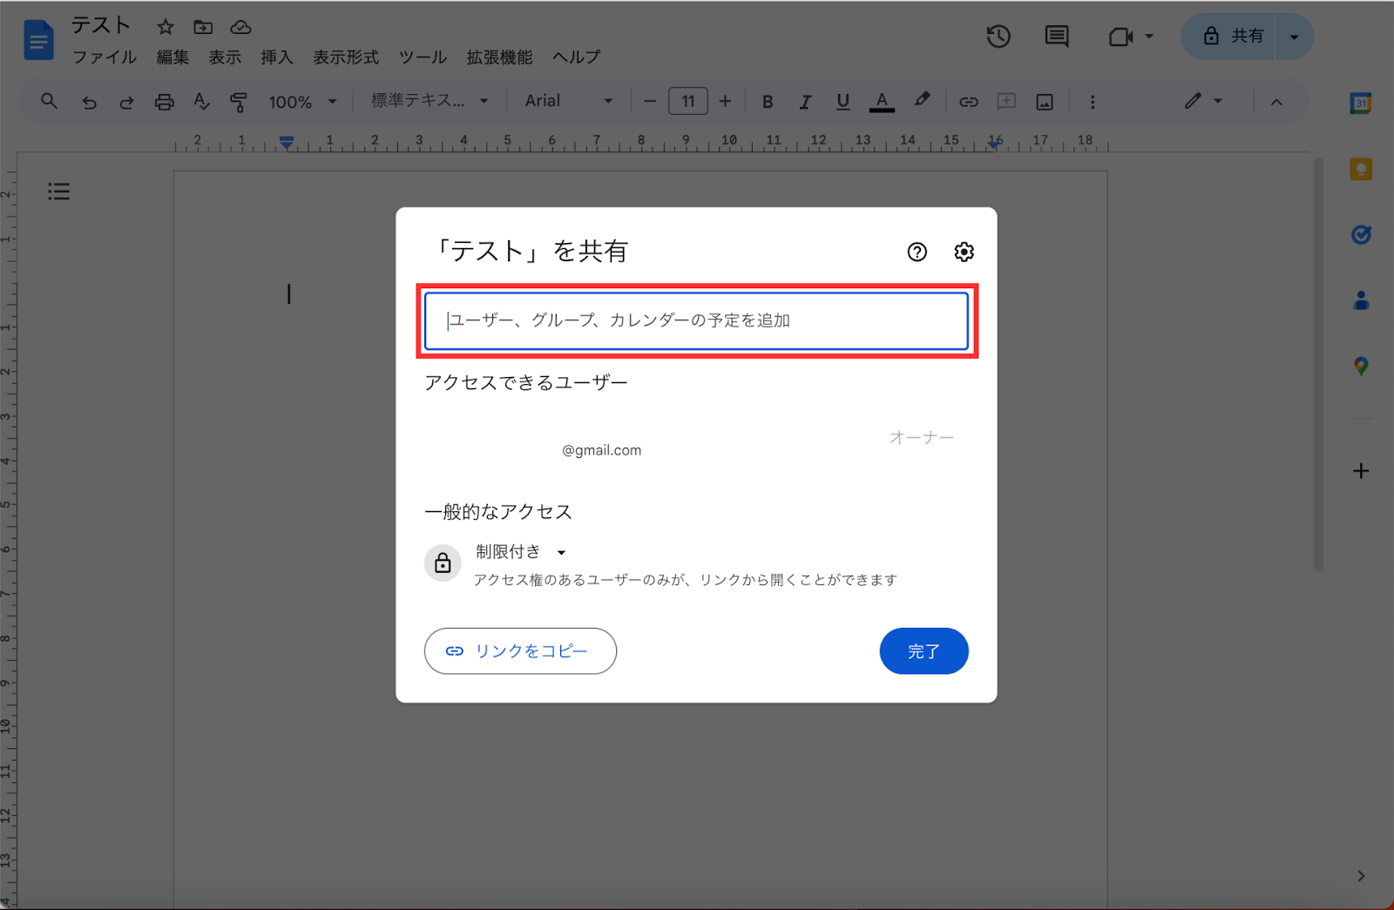
Task: Expand the share button dropdown arrow
Action: coord(1294,37)
